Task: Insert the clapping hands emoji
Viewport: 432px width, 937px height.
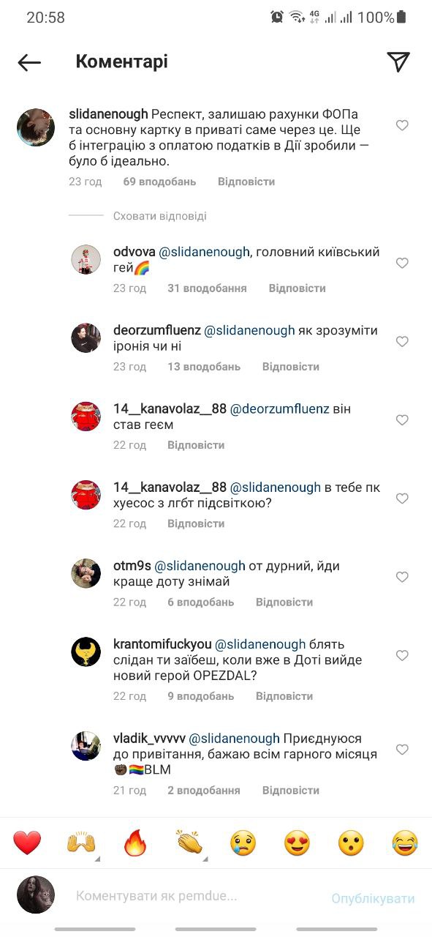Action: [x=189, y=843]
